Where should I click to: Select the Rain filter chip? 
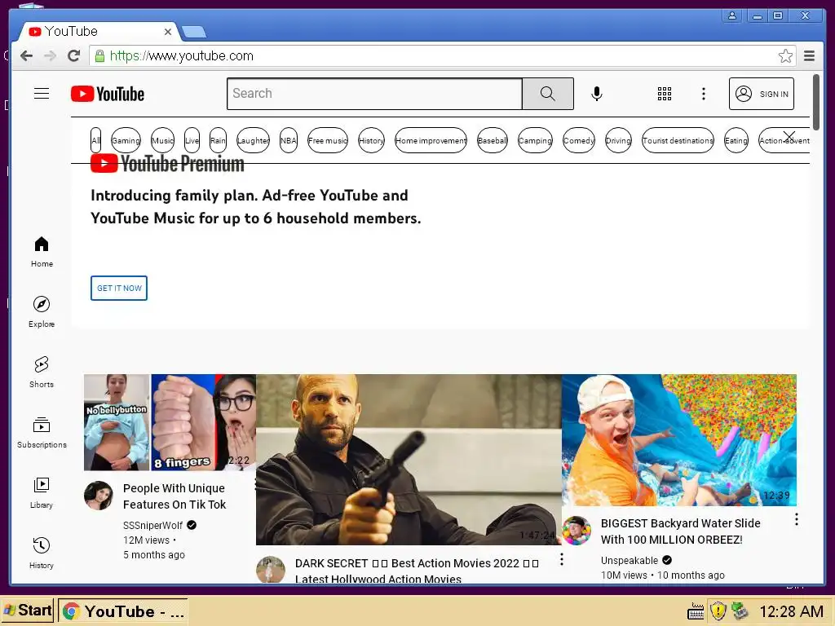click(x=218, y=140)
